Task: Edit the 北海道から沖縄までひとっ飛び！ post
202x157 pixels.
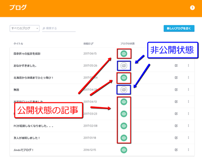Action: pos(176,78)
